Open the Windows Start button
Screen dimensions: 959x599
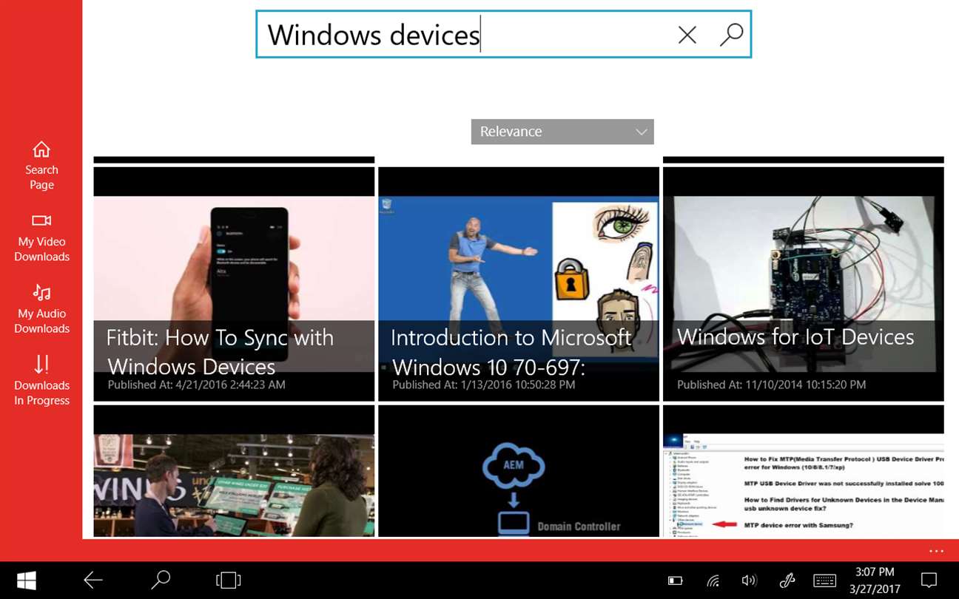(27, 581)
